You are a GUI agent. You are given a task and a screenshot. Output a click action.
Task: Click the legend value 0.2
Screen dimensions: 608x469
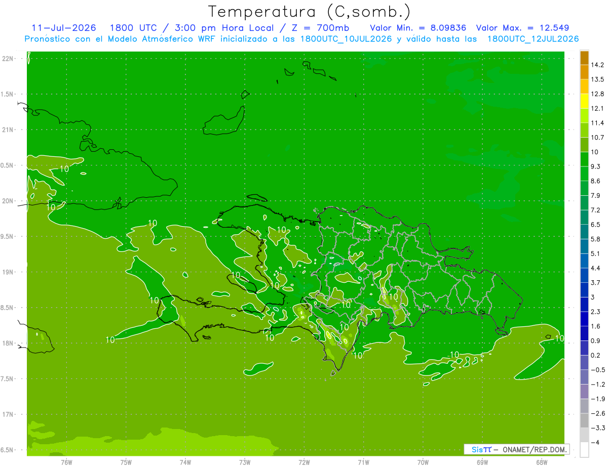coord(596,355)
